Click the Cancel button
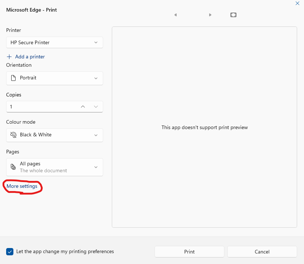 coord(262,252)
